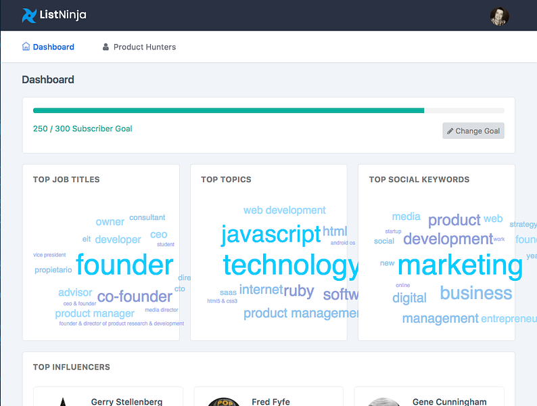Click the Product Hunters person icon
The width and height of the screenshot is (537, 406).
(x=106, y=47)
